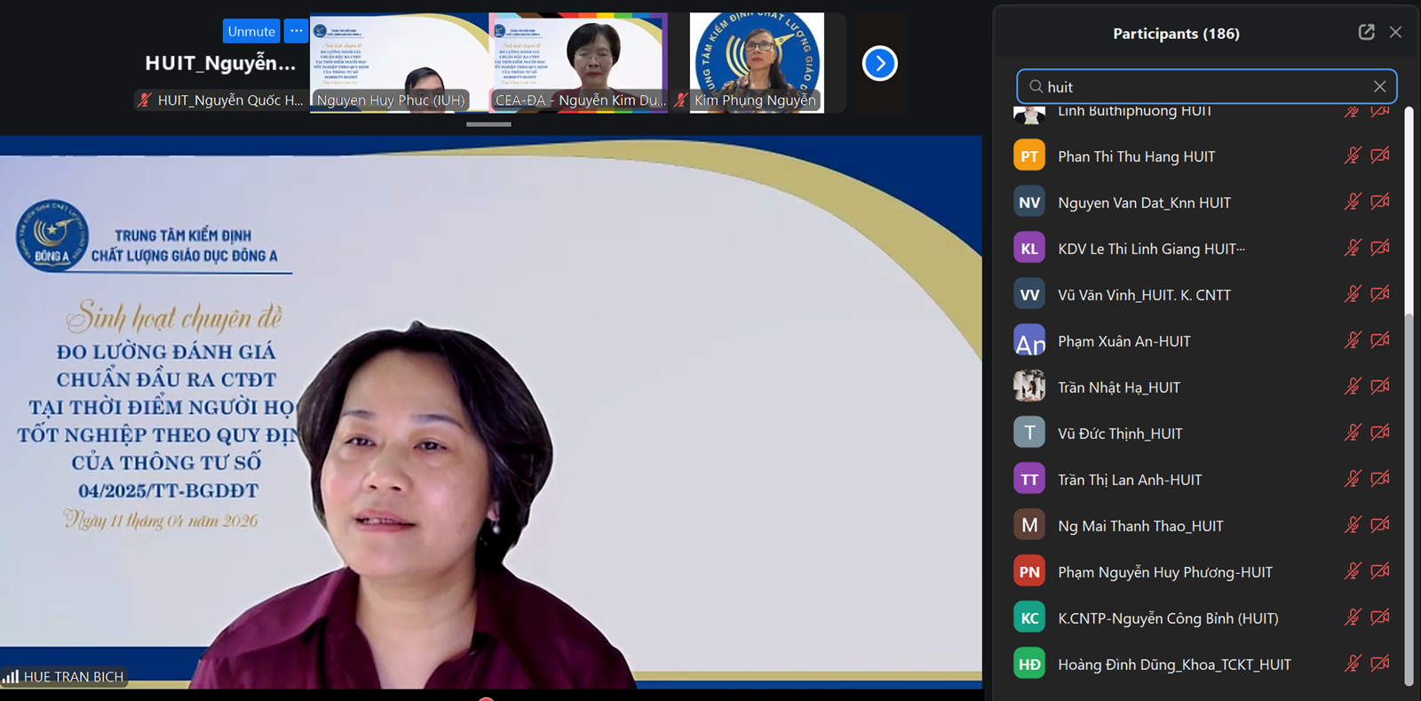Click the search magnifier icon in Participants

pos(1036,86)
